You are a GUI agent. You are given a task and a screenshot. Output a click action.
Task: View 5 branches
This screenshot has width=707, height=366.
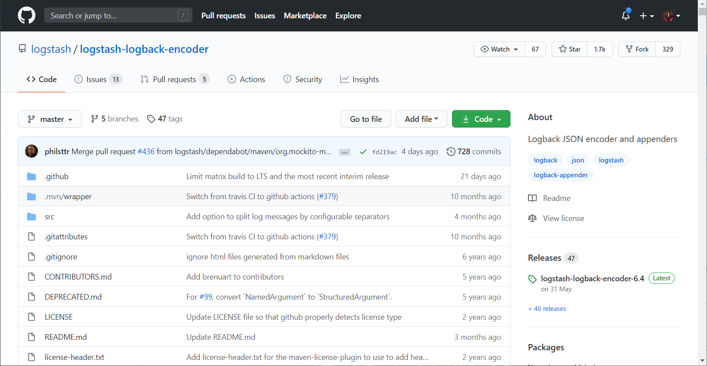[114, 119]
